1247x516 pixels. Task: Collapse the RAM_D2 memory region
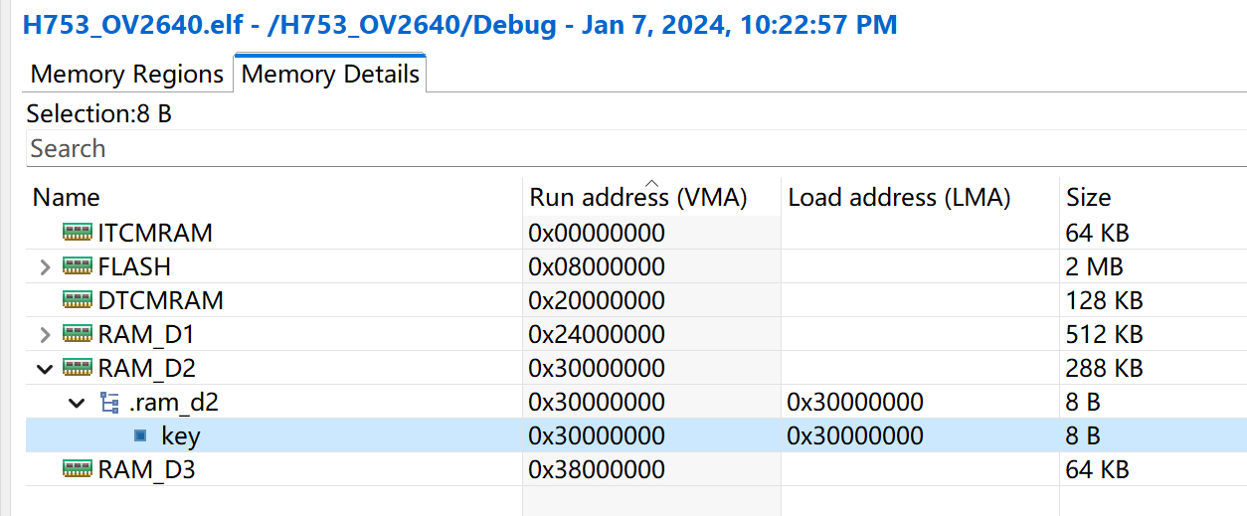pos(45,368)
